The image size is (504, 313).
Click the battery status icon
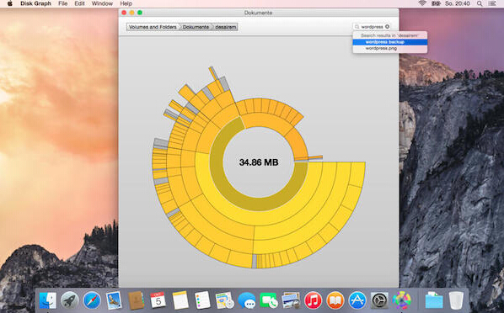pos(436,3)
